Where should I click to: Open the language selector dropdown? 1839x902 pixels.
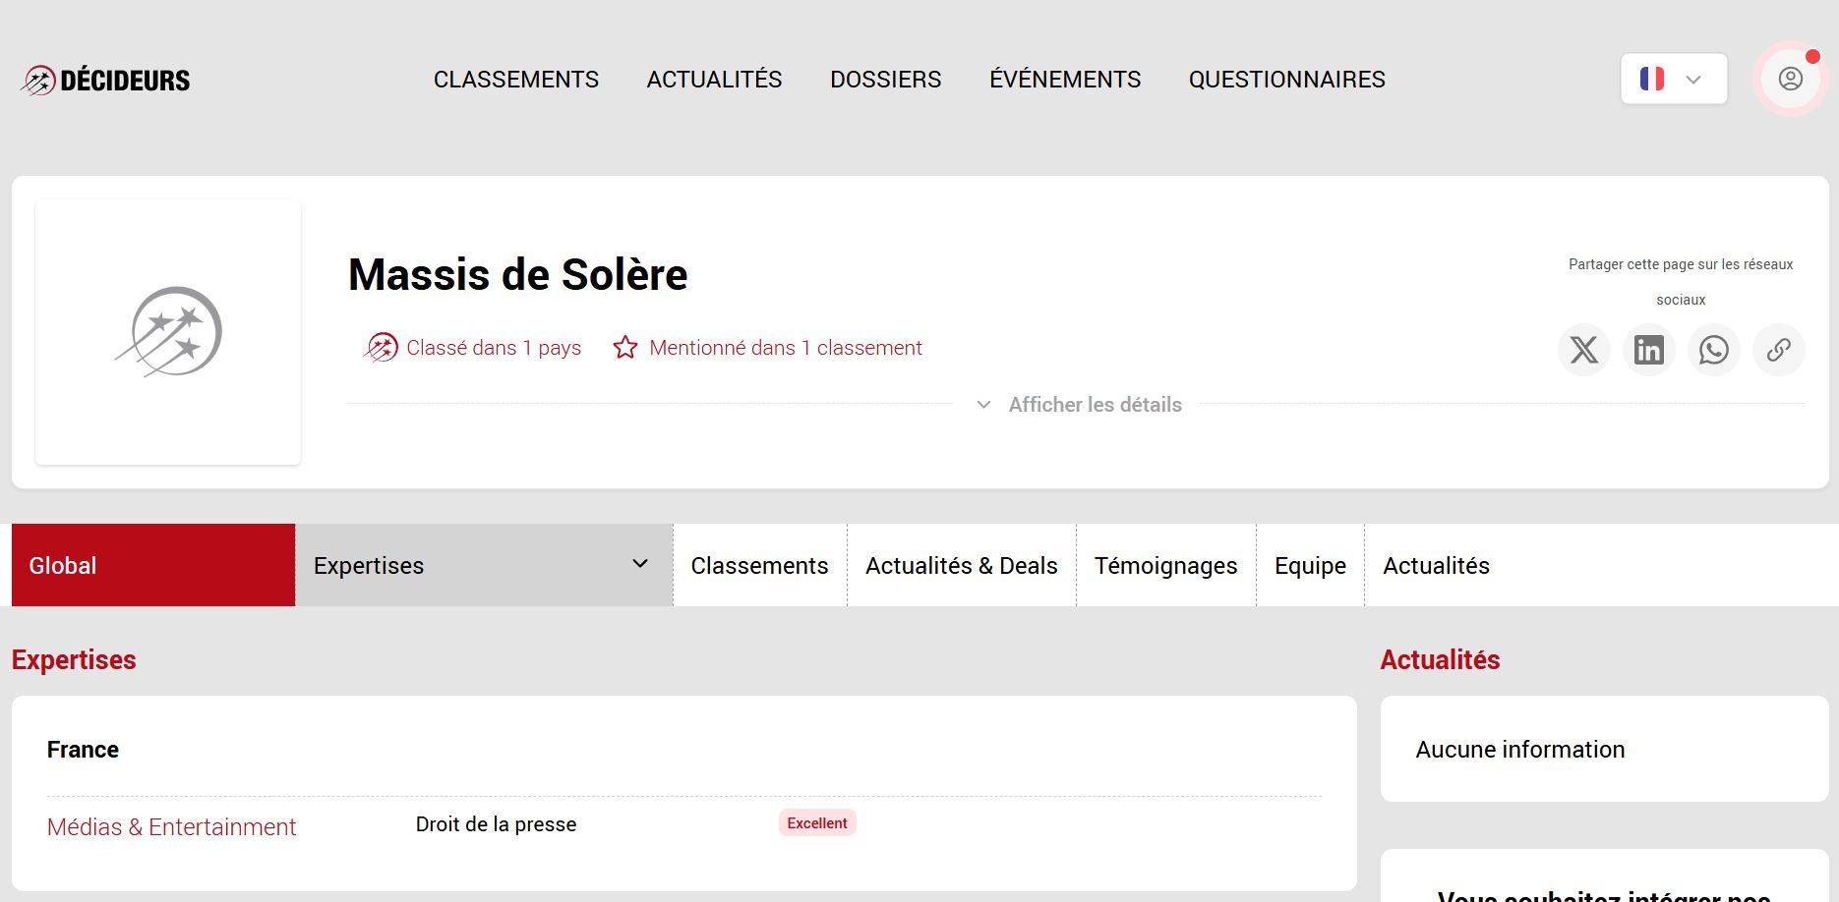[1674, 79]
